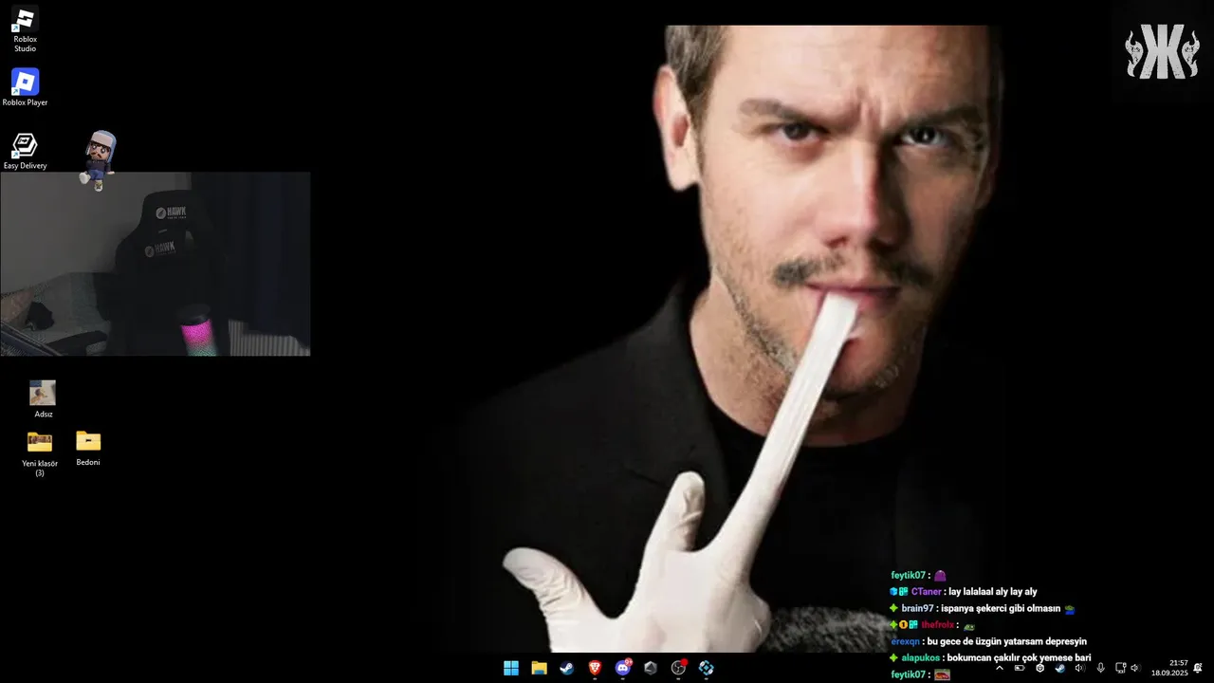Open the Windows Start menu
Image resolution: width=1214 pixels, height=683 pixels.
pos(511,668)
